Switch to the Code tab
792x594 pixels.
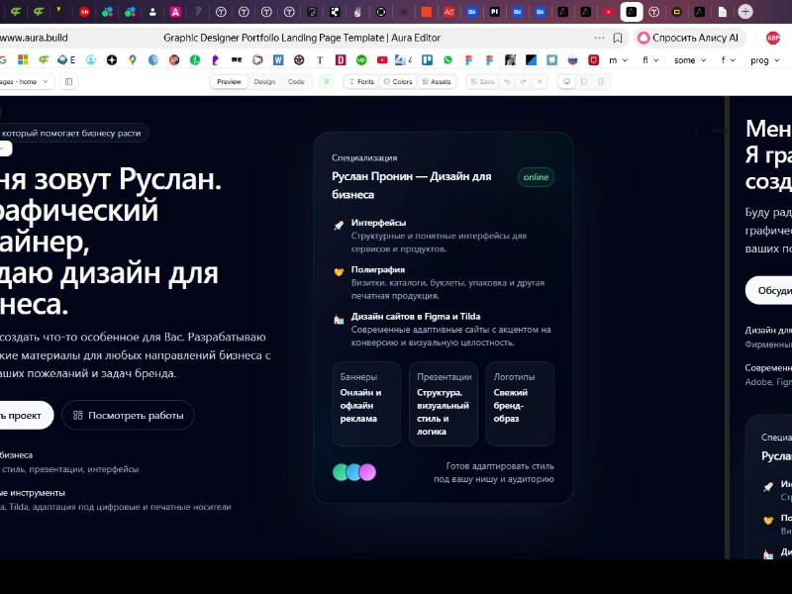[296, 82]
